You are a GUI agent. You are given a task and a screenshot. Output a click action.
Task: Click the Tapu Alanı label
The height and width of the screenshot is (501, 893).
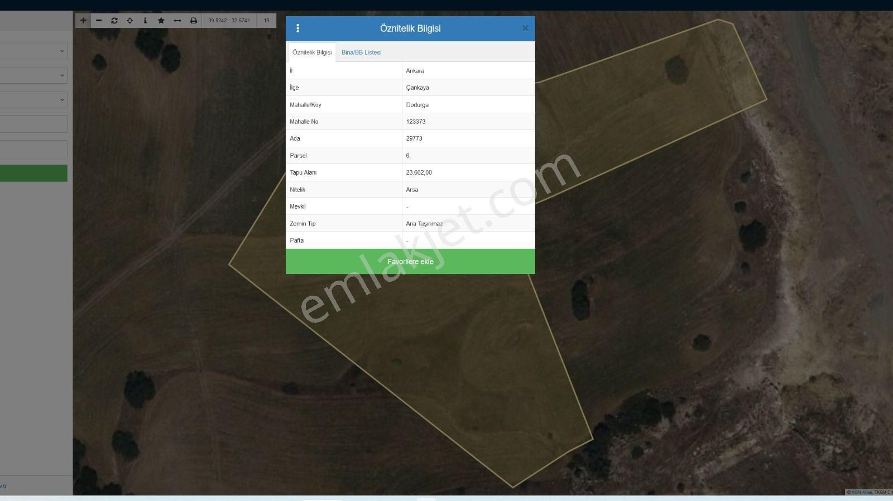pyautogui.click(x=303, y=172)
